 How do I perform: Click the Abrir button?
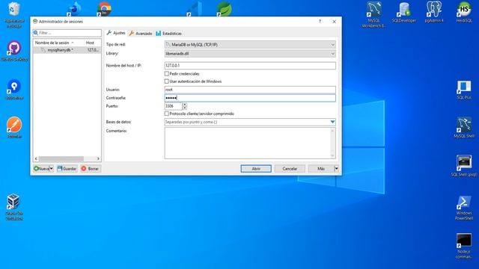tap(256, 169)
